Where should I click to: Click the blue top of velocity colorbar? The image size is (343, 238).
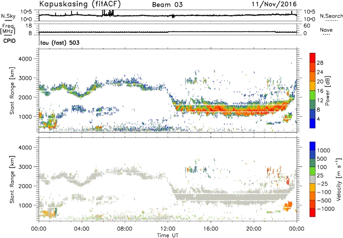coord(313,146)
